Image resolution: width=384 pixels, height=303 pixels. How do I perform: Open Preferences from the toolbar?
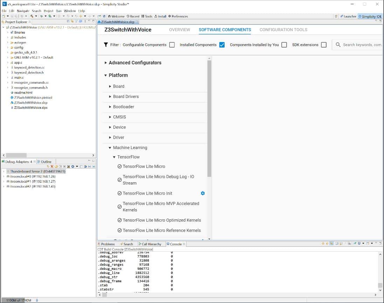pos(178,16)
